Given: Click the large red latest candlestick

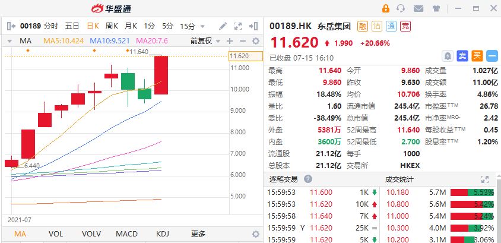Looking at the screenshot, I should point(161,75).
